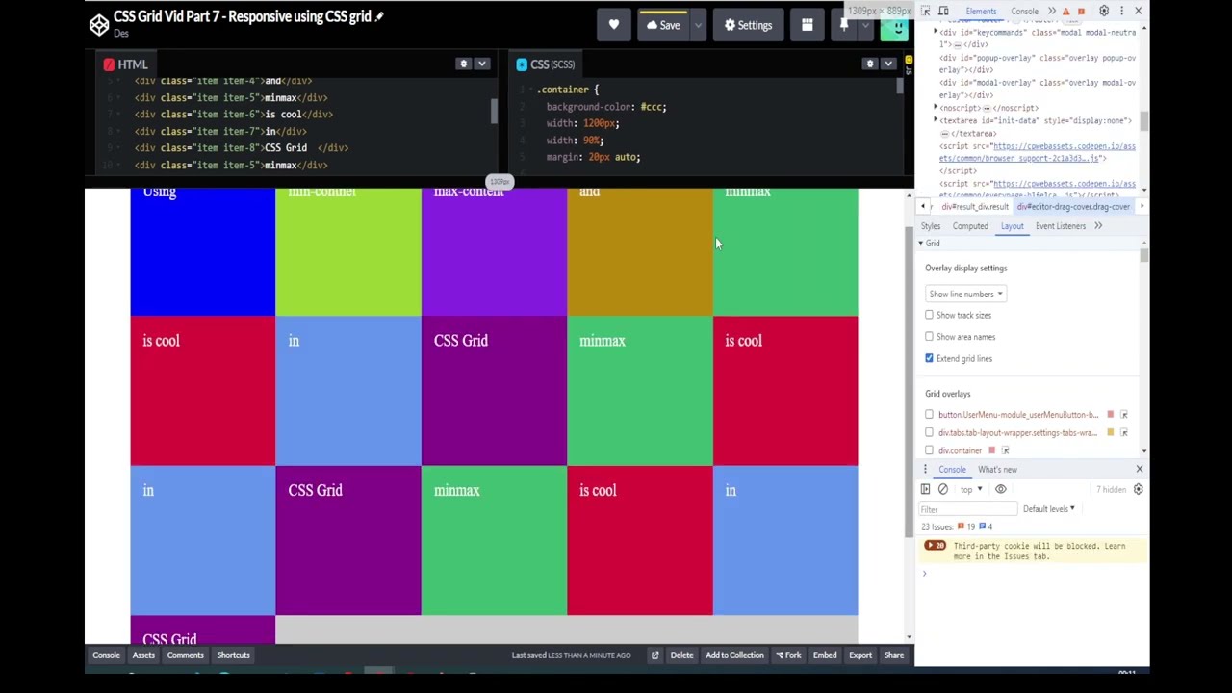The image size is (1232, 693).
Task: Expand the 20 cookie warnings badge
Action: point(935,546)
